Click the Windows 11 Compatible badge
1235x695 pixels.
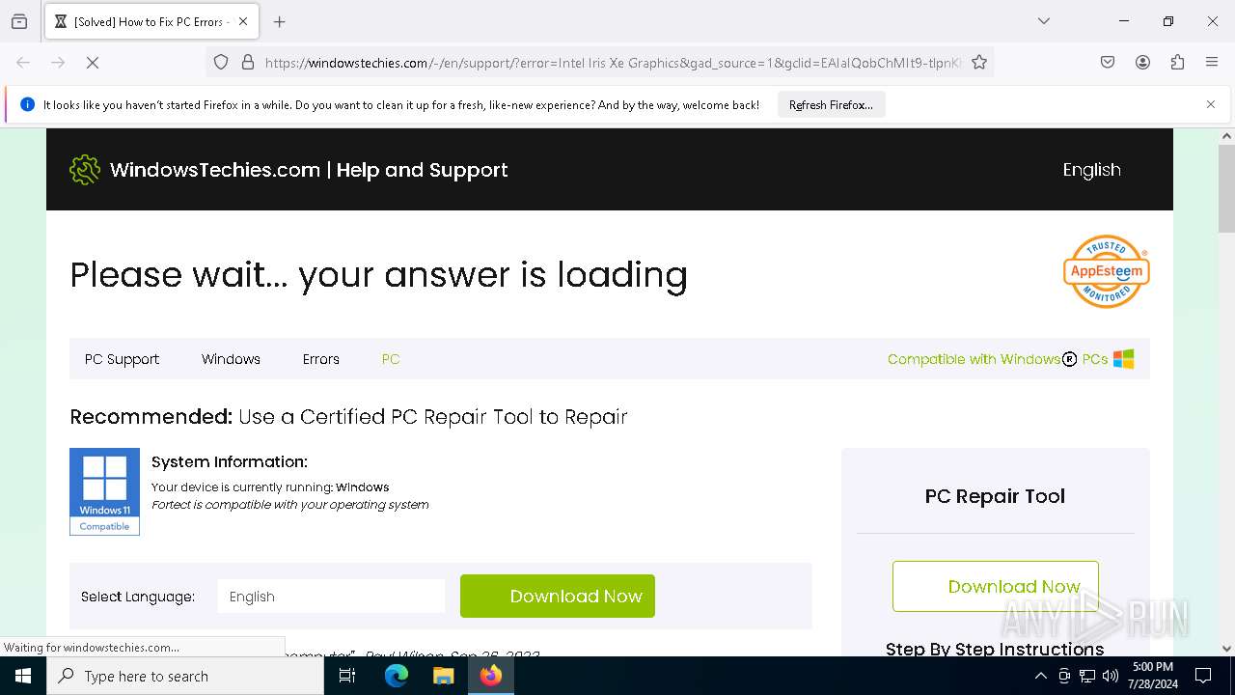[104, 491]
